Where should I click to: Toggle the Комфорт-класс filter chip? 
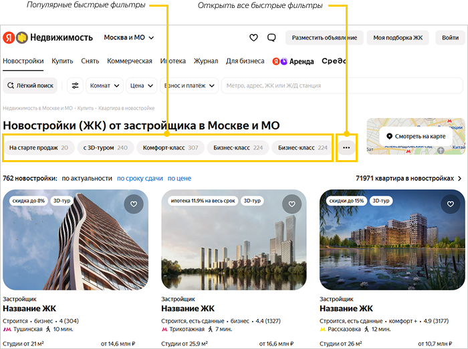(170, 147)
